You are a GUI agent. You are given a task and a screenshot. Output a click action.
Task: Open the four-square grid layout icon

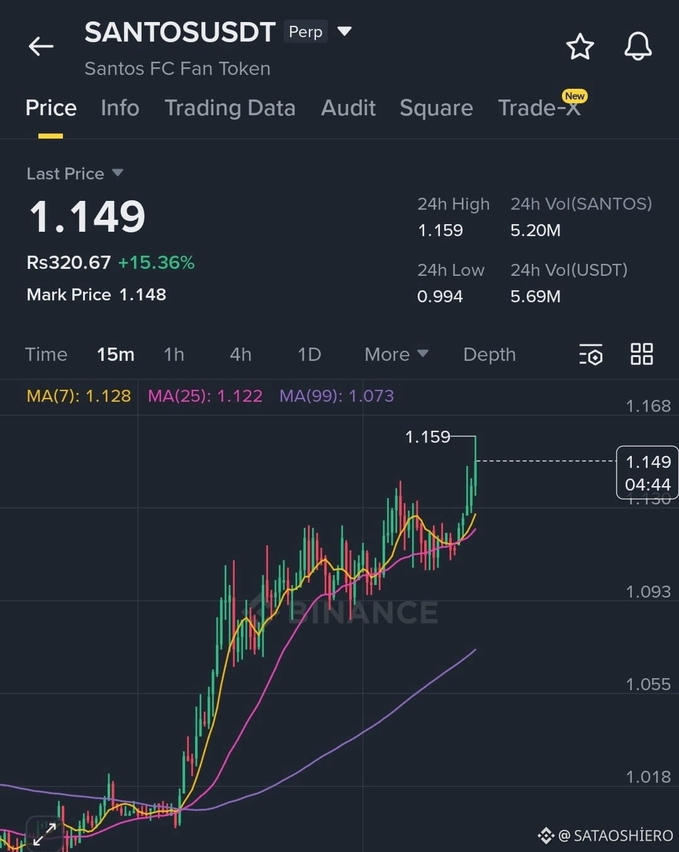pos(641,354)
